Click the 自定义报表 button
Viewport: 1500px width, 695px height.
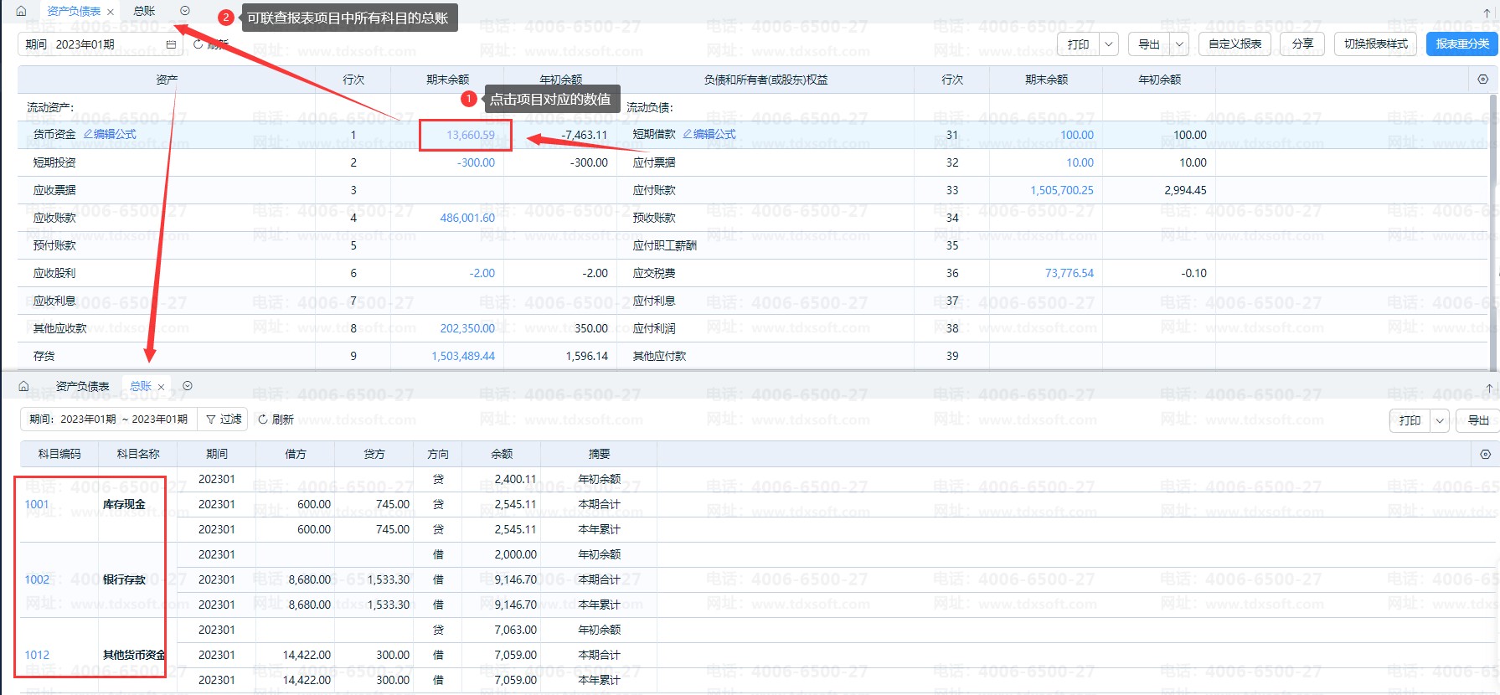pos(1235,44)
